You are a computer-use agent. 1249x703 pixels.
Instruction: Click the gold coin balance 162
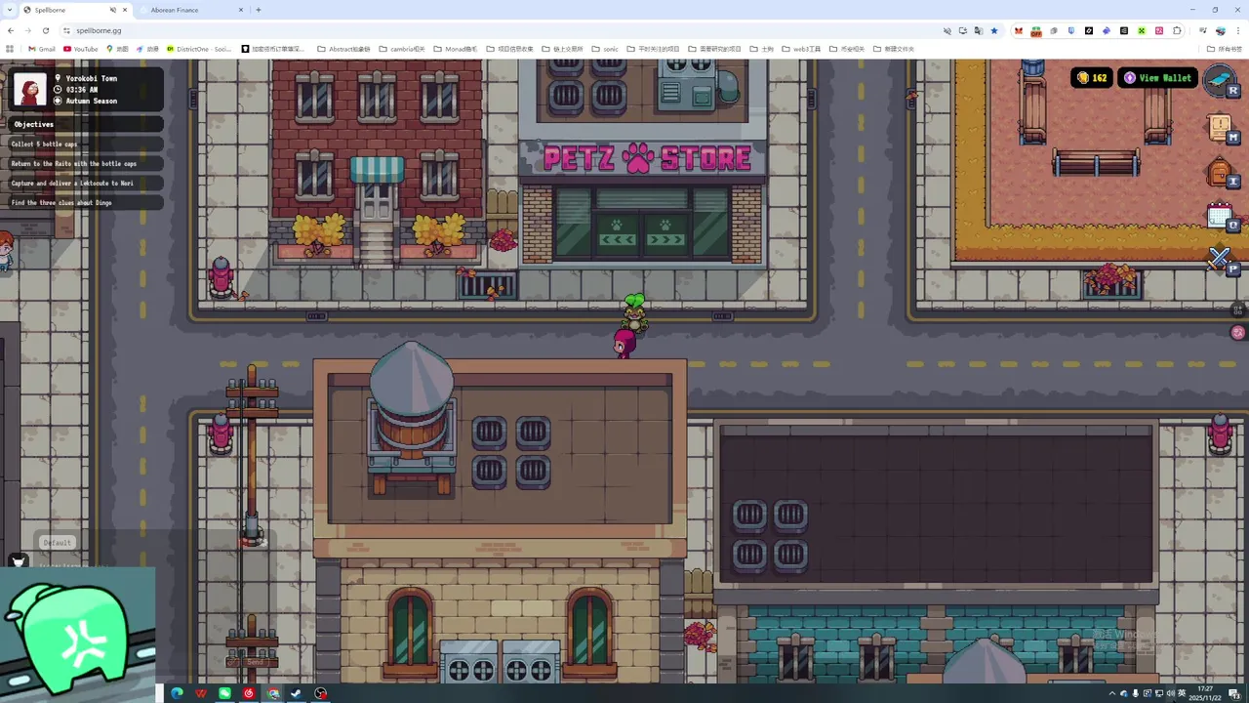(x=1092, y=78)
